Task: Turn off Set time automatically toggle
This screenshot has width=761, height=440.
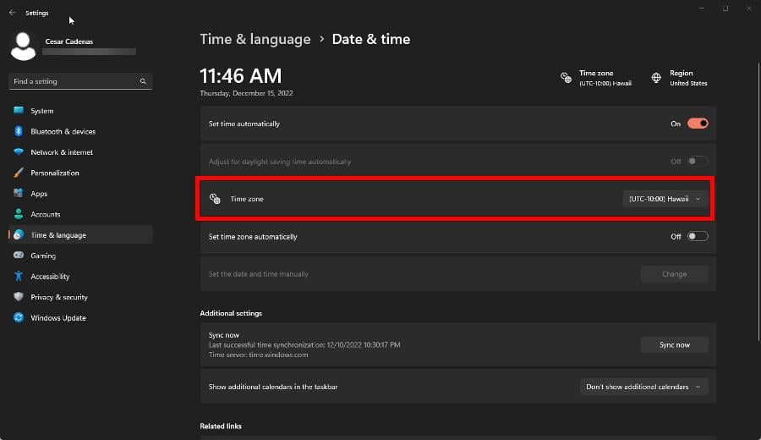Action: pyautogui.click(x=698, y=124)
